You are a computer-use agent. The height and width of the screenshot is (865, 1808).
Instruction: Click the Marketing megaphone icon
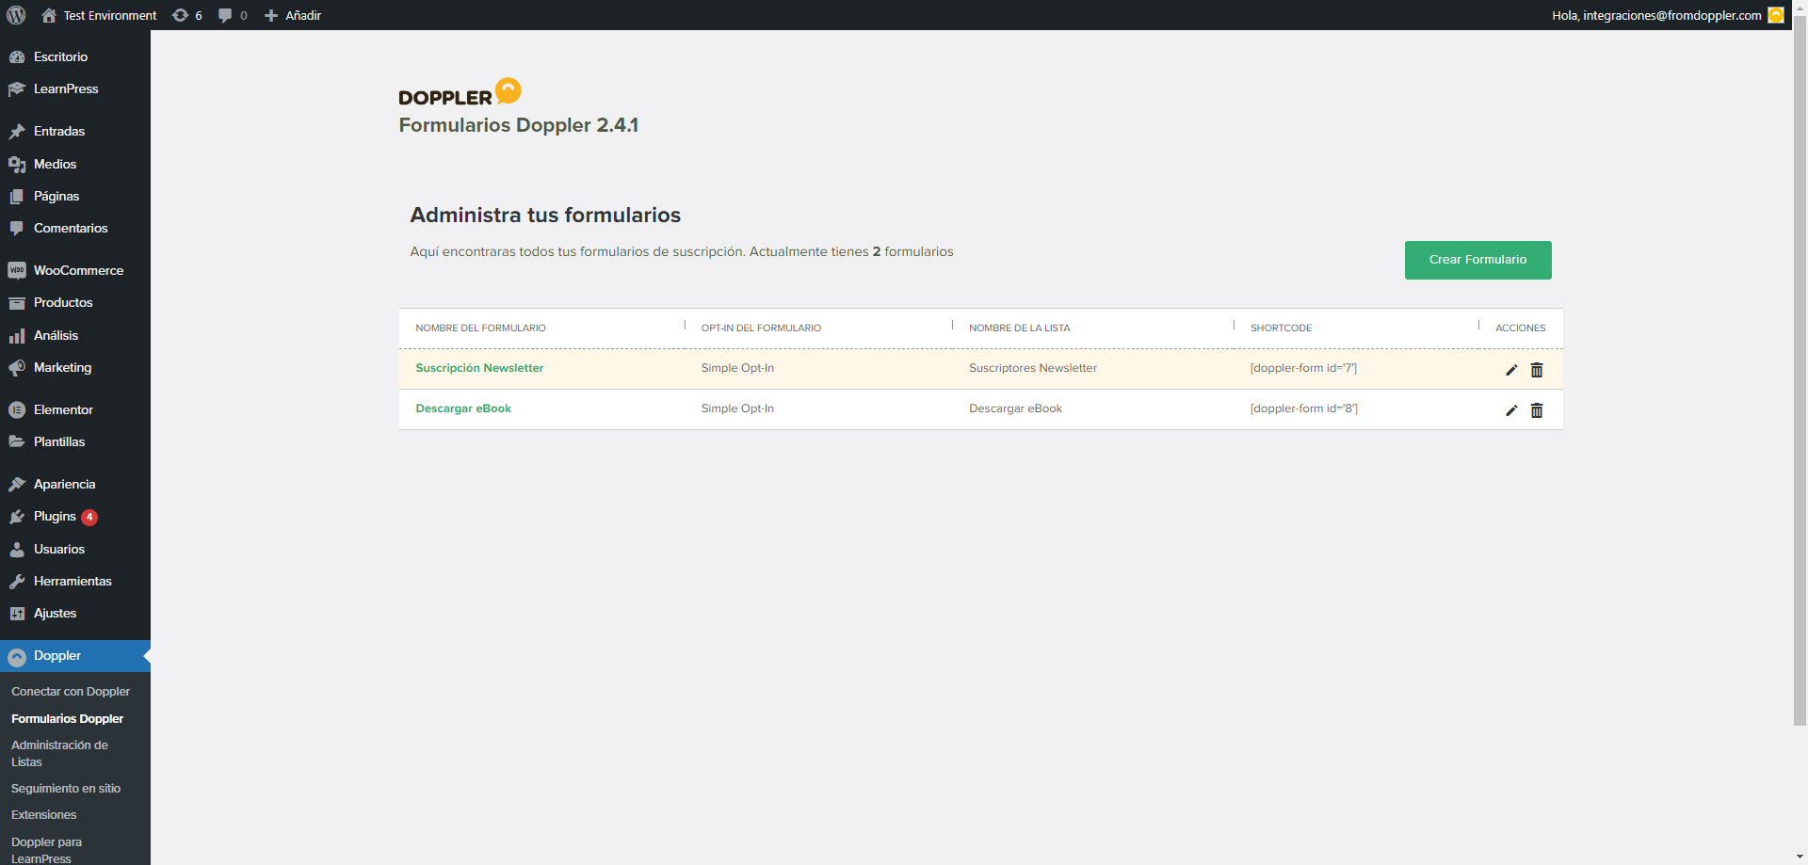(x=17, y=367)
